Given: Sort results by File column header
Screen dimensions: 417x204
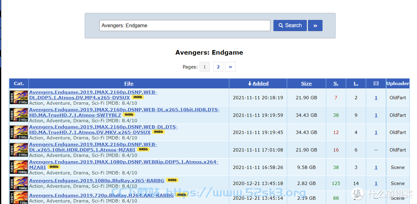Looking at the screenshot, I should [129, 84].
